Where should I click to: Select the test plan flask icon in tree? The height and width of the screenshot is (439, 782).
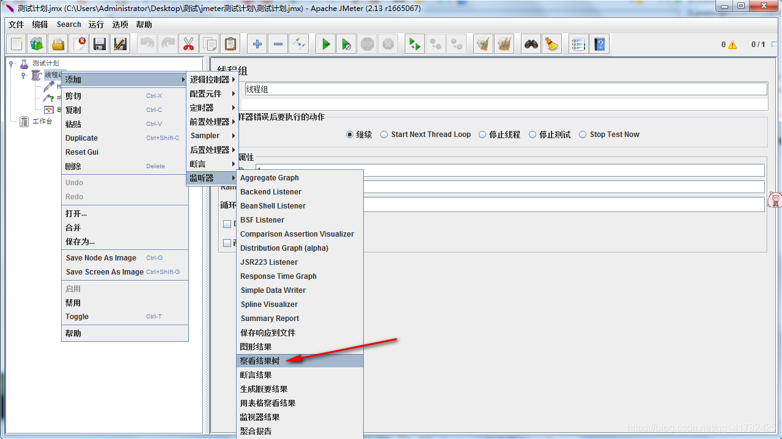pos(24,63)
